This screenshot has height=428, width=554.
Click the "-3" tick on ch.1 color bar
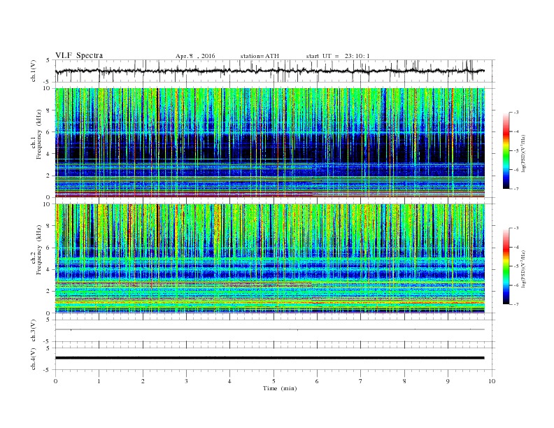(x=516, y=113)
